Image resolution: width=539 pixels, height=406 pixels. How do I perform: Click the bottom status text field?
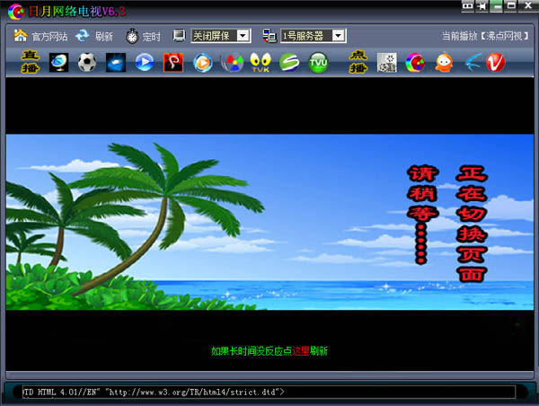(269, 392)
